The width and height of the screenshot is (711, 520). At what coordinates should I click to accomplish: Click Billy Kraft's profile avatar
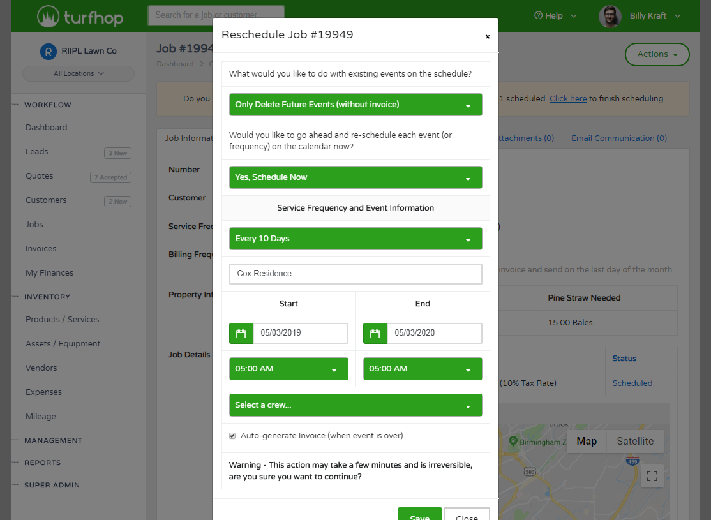coord(610,16)
